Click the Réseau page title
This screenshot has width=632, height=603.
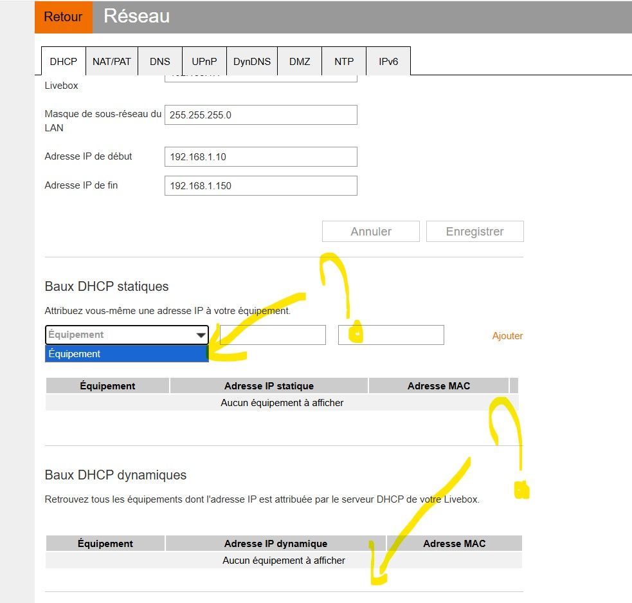pyautogui.click(x=137, y=16)
